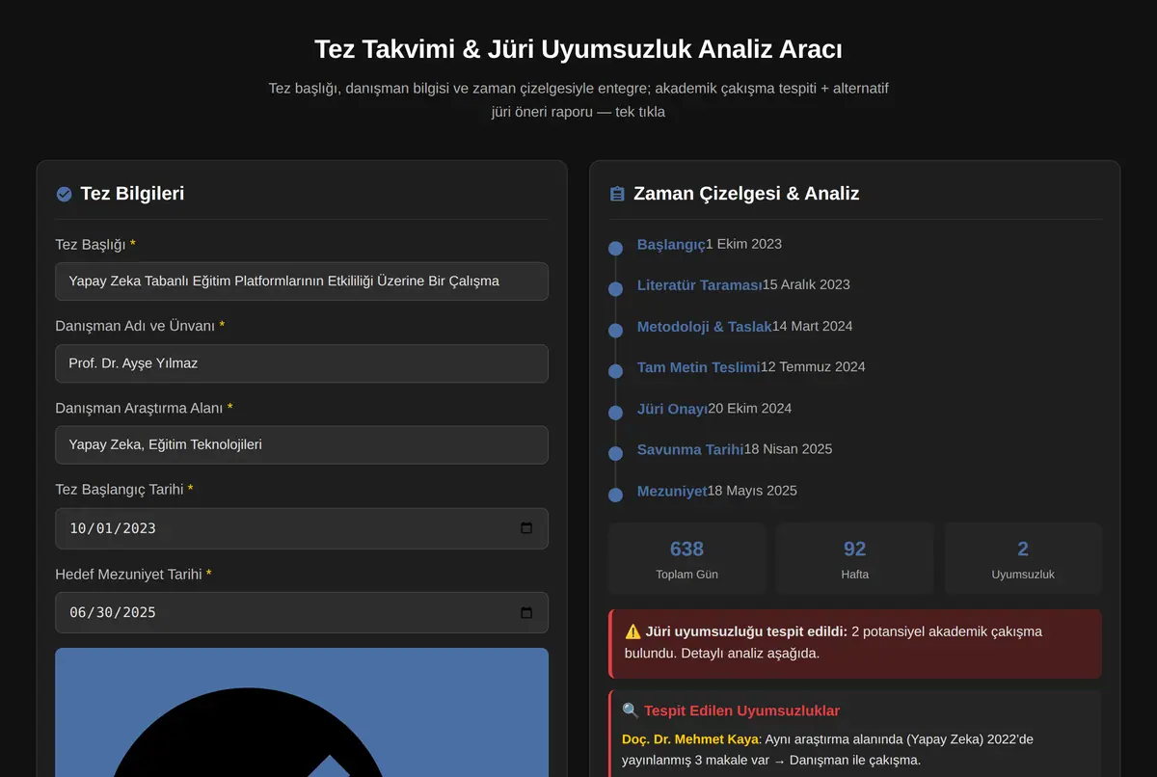Click the 638 Toplam Gün stat card
1157x777 pixels.
(686, 559)
